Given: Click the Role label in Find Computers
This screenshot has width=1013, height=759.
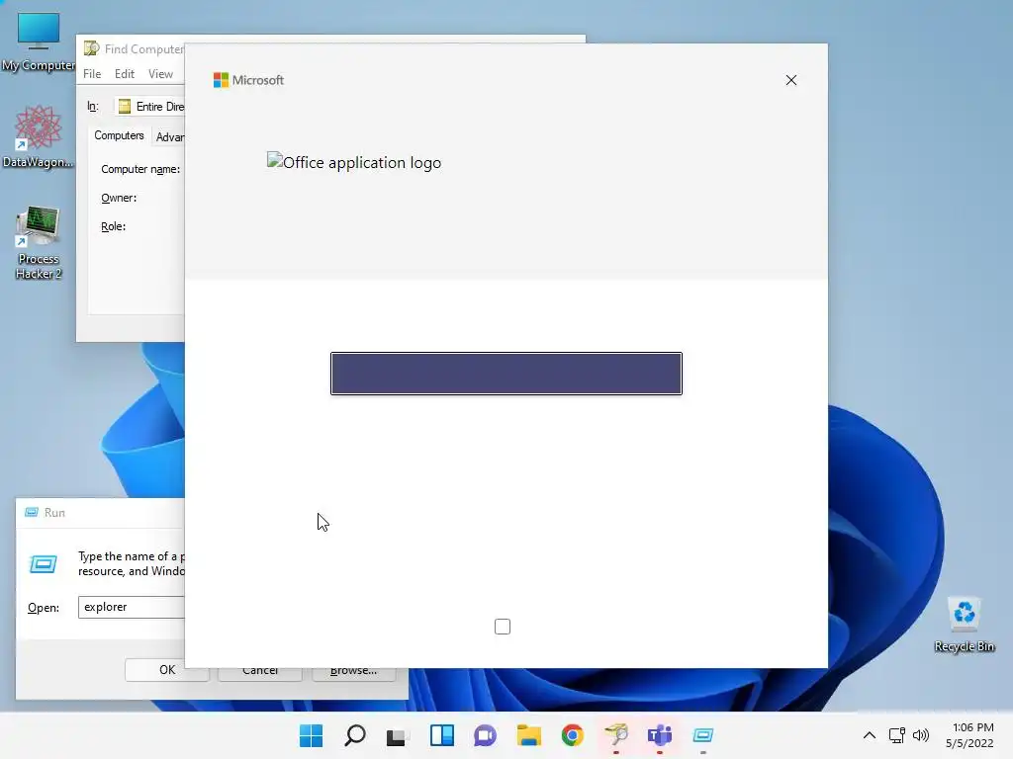Looking at the screenshot, I should (113, 226).
